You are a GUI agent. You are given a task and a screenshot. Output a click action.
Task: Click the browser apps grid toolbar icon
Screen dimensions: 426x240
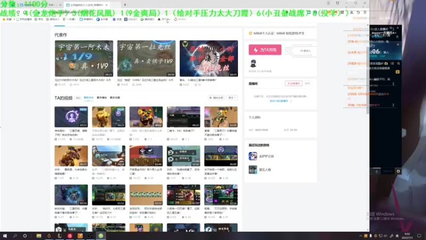pyautogui.click(x=342, y=12)
